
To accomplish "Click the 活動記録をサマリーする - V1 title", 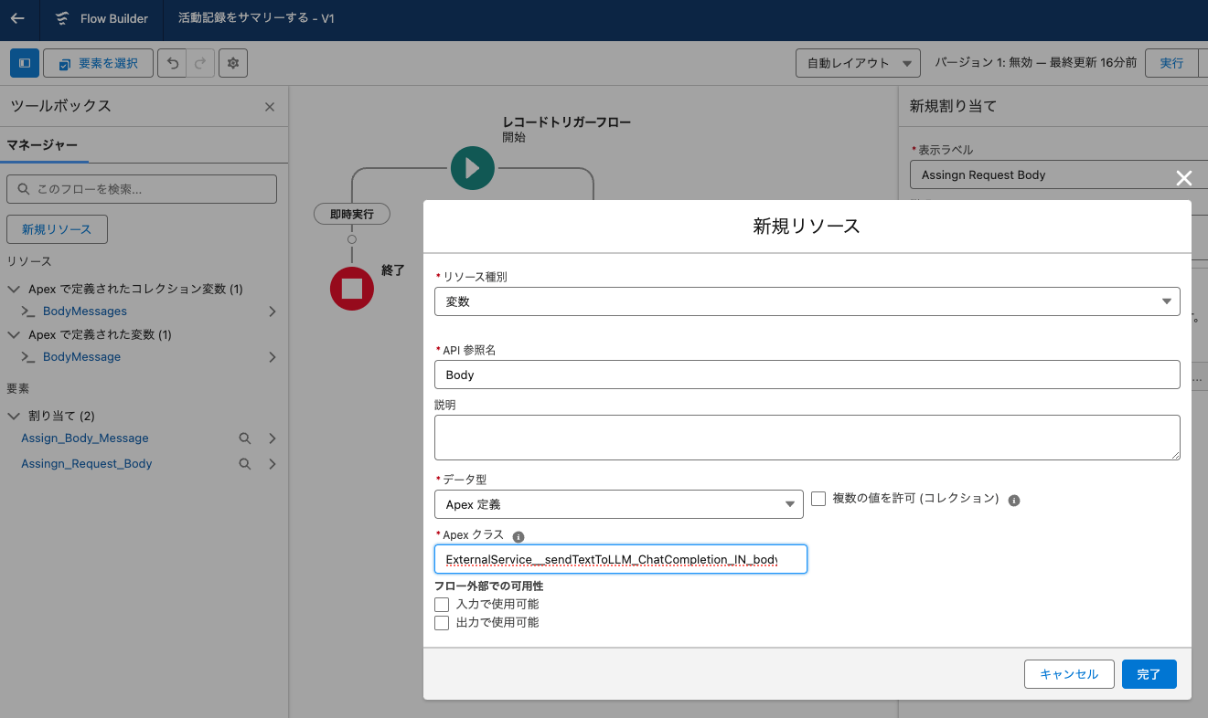I will click(256, 18).
